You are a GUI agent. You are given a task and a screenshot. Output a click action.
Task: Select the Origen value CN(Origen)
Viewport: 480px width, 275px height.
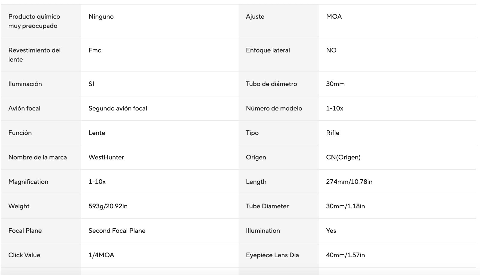tap(343, 157)
